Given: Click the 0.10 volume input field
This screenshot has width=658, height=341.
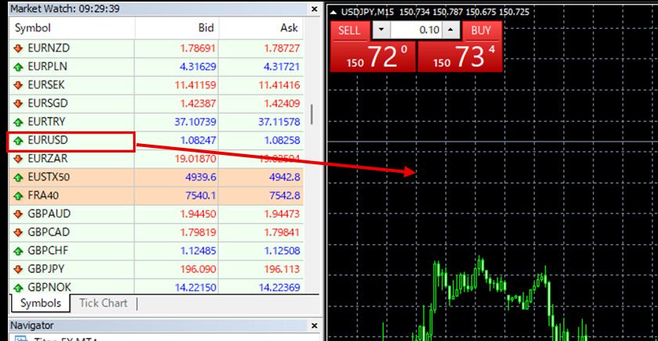Looking at the screenshot, I should pos(416,30).
